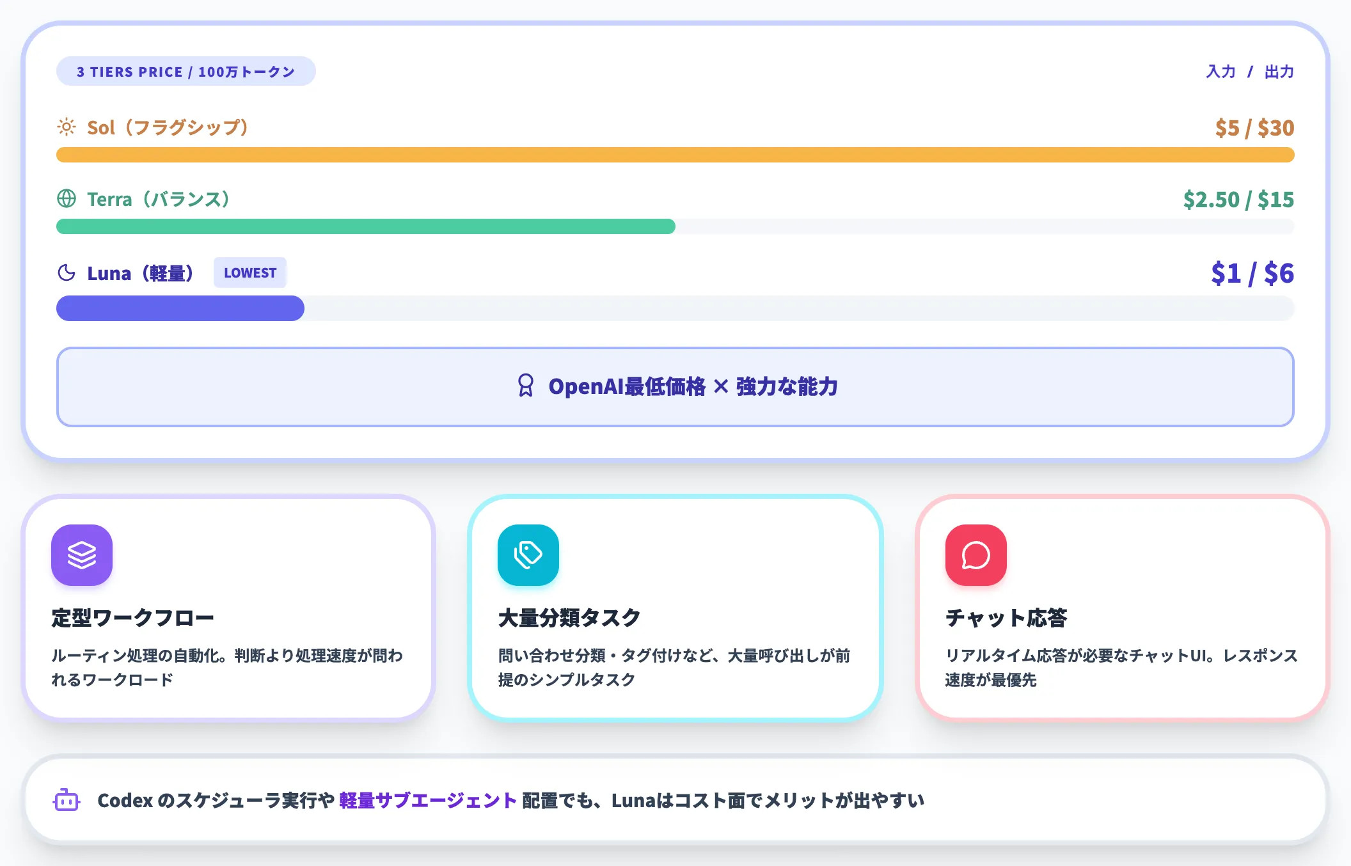Click the orange Sol price bar
Viewport: 1351px width, 866px height.
pos(675,155)
